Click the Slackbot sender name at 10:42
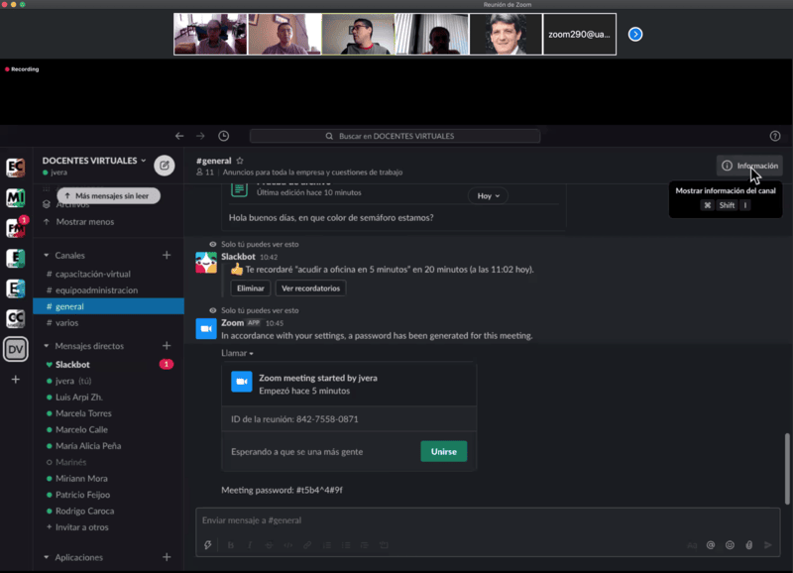This screenshot has width=793, height=573. point(238,257)
